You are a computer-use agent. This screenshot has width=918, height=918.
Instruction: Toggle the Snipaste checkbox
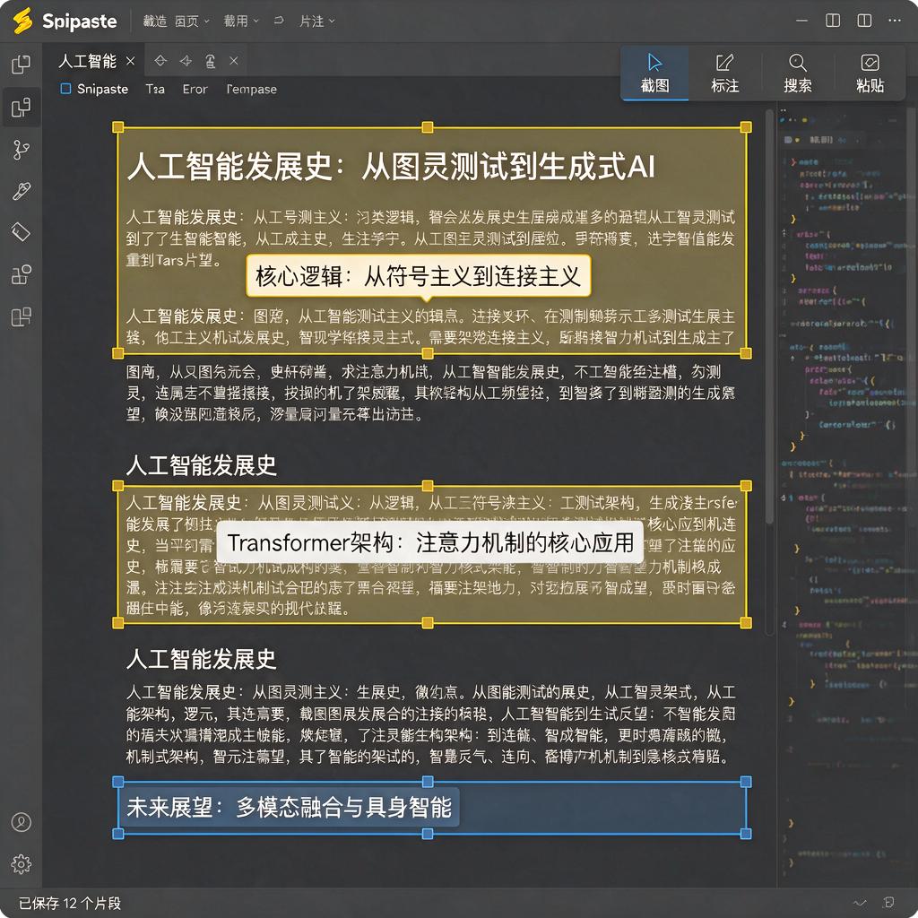click(x=65, y=89)
